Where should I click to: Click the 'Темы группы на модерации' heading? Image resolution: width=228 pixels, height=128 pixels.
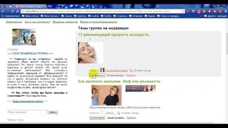pyautogui.click(x=103, y=28)
